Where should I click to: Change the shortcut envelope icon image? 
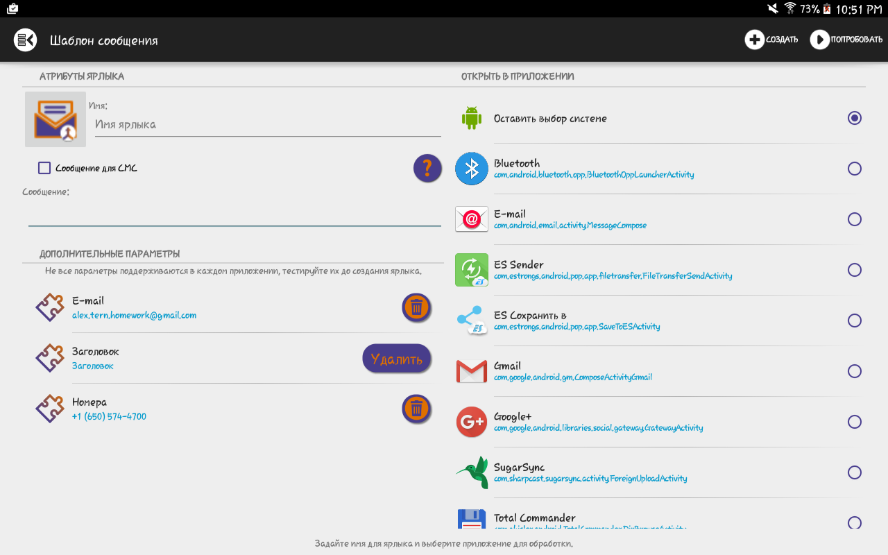(x=55, y=119)
